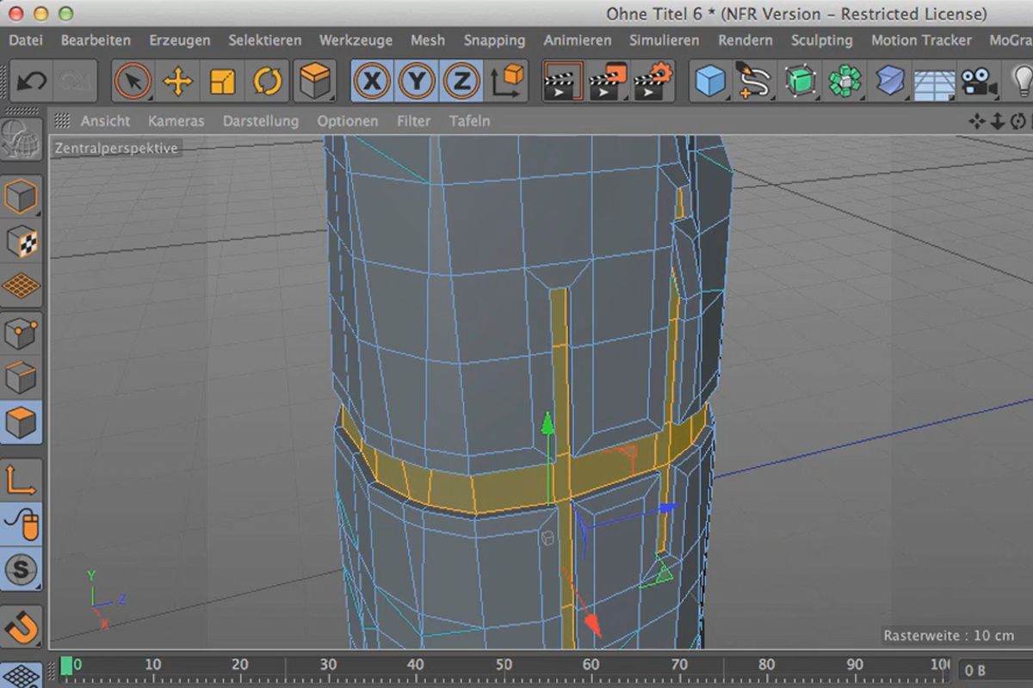
Task: Click the 0 B field beside the timeline
Action: pos(996,669)
